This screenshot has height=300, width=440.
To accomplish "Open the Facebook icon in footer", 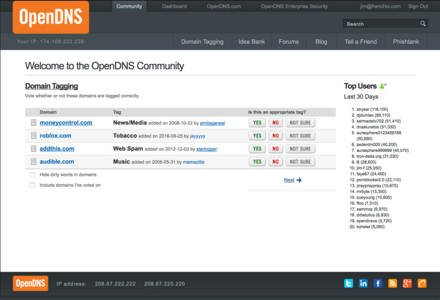I will (378, 283).
